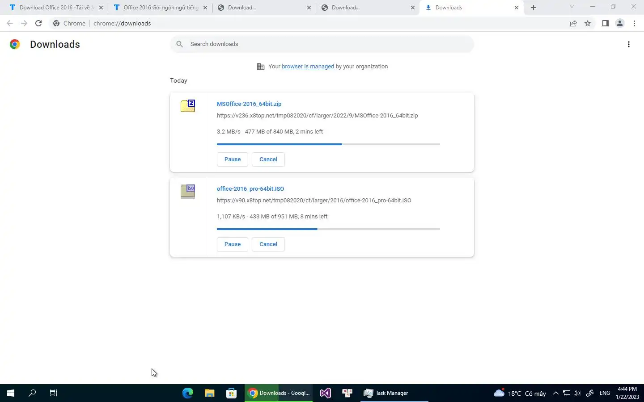Open a new tab with plus button
644x402 pixels.
point(533,8)
